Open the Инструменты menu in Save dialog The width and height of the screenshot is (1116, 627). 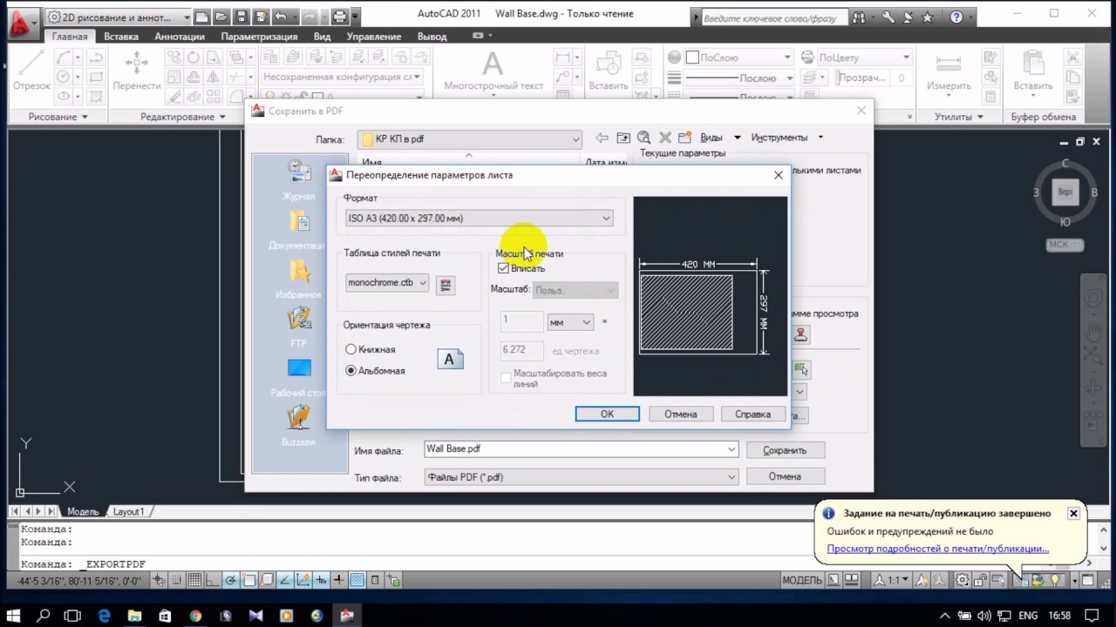pyautogui.click(x=786, y=138)
